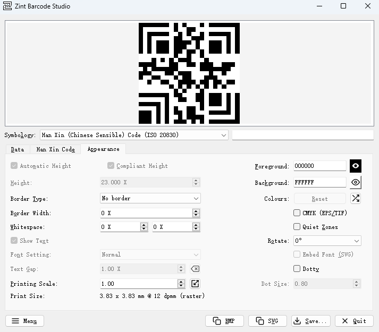Click the foreground colour picker eye icon
Image resolution: width=379 pixels, height=332 pixels.
(x=356, y=166)
